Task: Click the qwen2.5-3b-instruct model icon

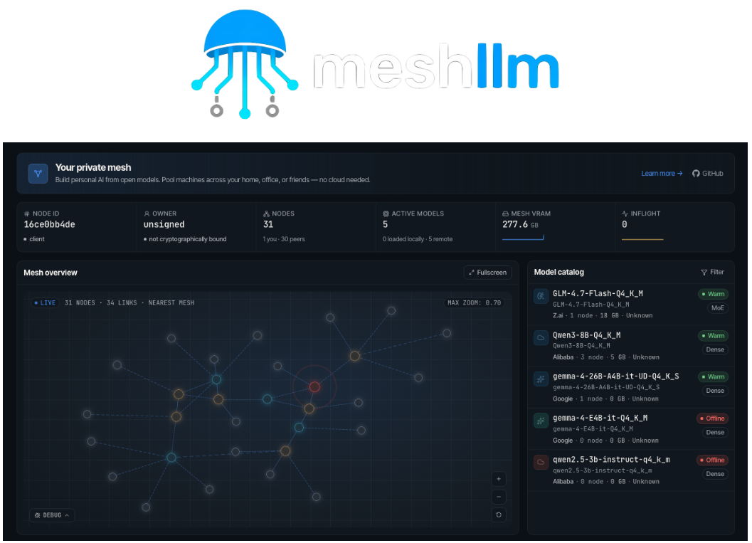Action: click(x=541, y=463)
